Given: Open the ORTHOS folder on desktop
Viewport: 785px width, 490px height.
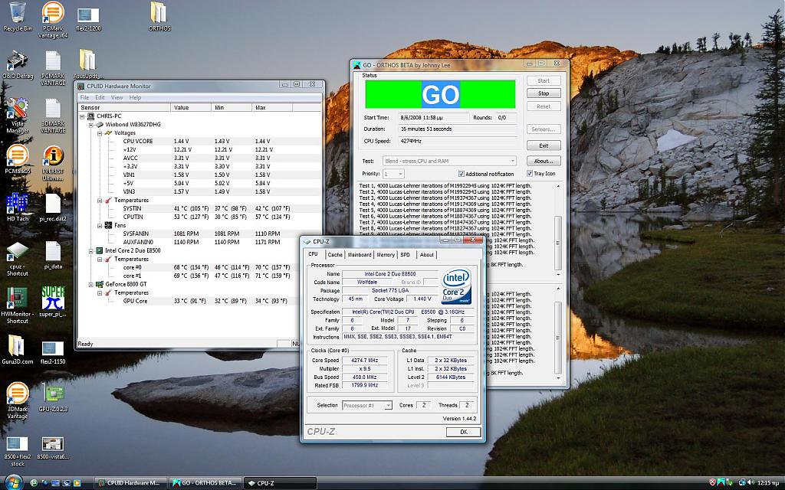Looking at the screenshot, I should [159, 17].
